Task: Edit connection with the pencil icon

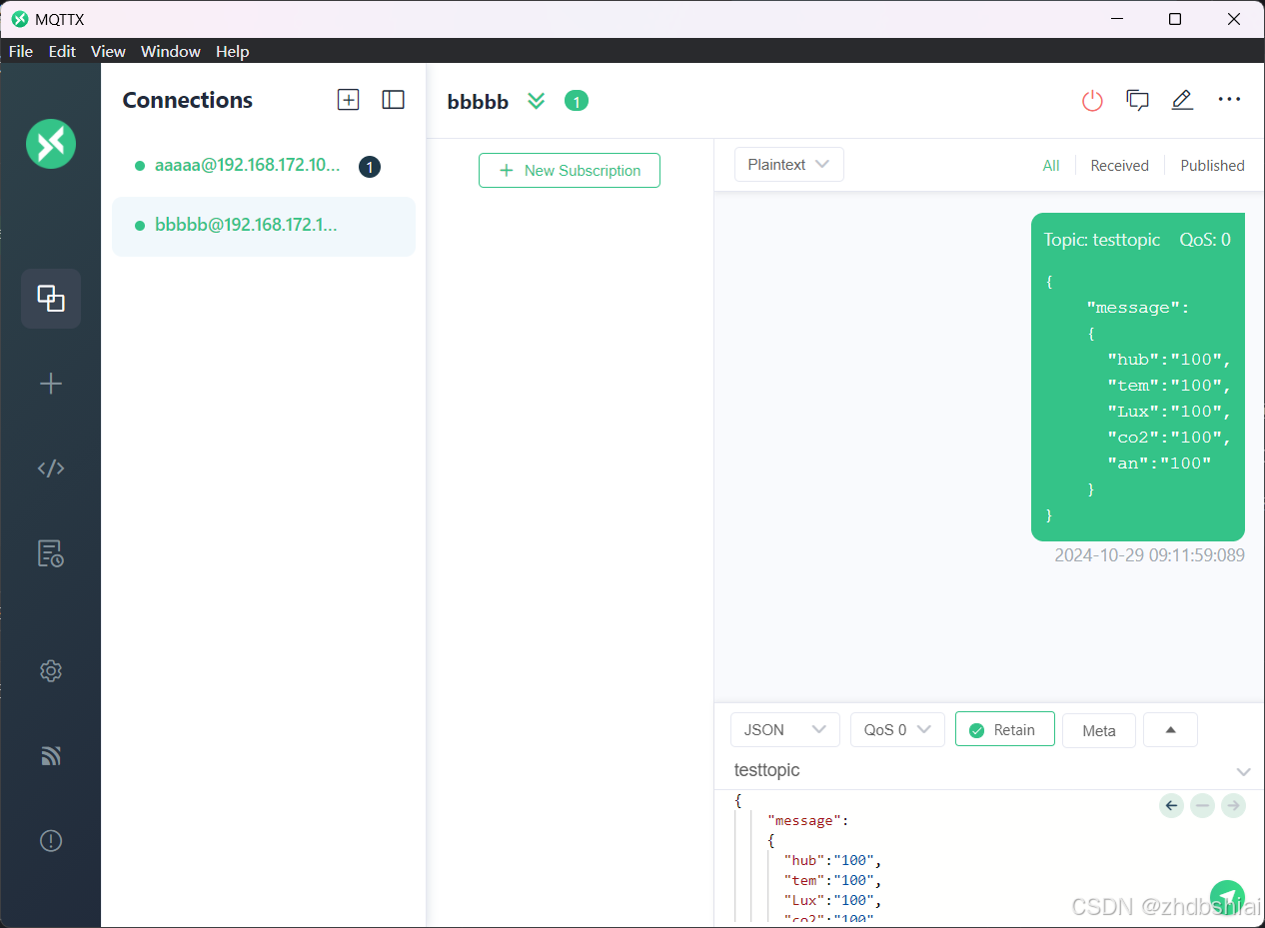Action: (x=1183, y=100)
